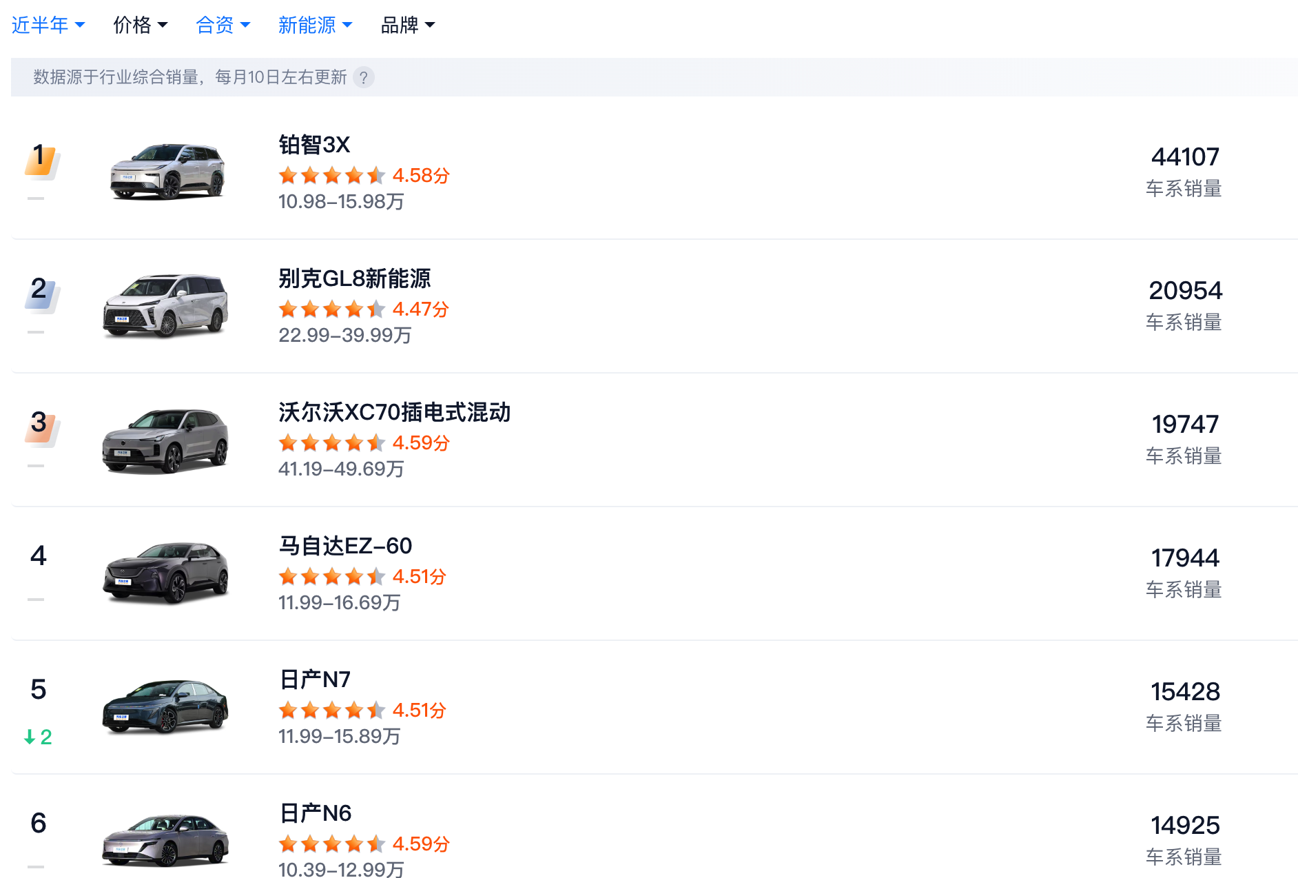
Task: Click the 10.98–15.98万 price range
Action: [x=341, y=201]
